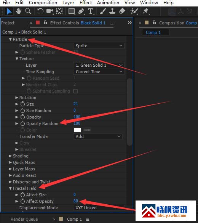Toggle the Affect Opacity stopwatch
Viewport: 198px width, 223px height.
[22, 201]
